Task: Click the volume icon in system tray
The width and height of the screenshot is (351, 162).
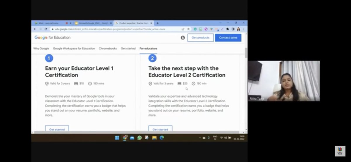Action: click(x=226, y=138)
